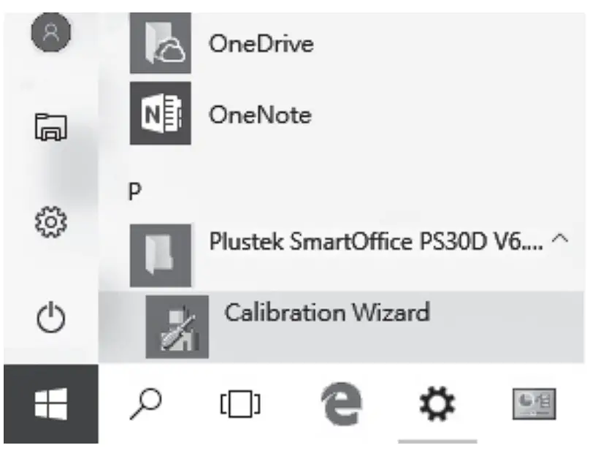Screen dimensions: 598x456
Task: Open the OneNote text entry
Action: click(260, 115)
